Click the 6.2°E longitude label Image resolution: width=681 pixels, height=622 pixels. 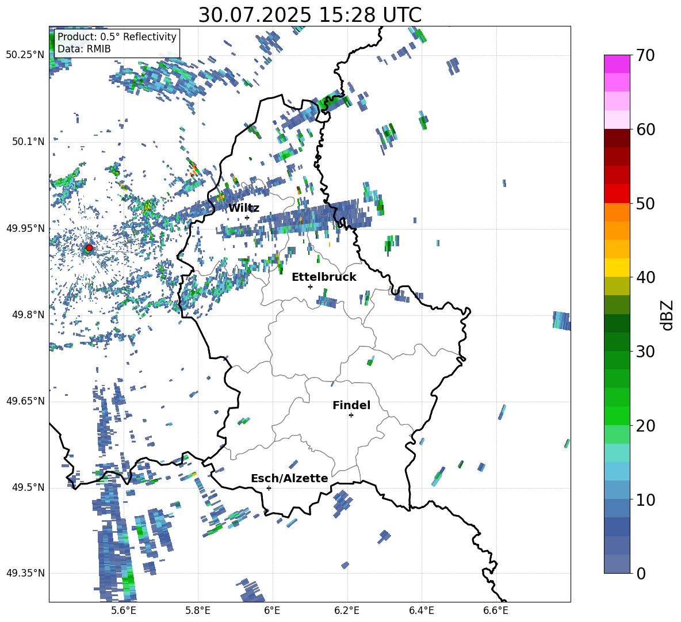click(x=347, y=610)
